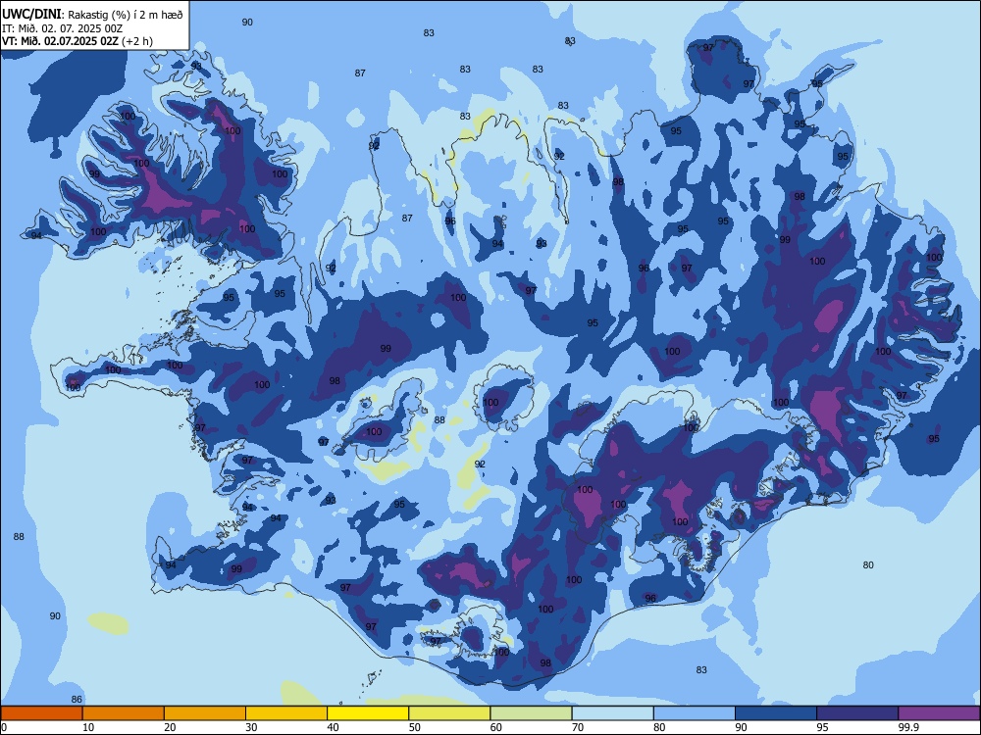Click the "VT: Mið. 02.07.2025 02Z" valid time

(x=60, y=41)
